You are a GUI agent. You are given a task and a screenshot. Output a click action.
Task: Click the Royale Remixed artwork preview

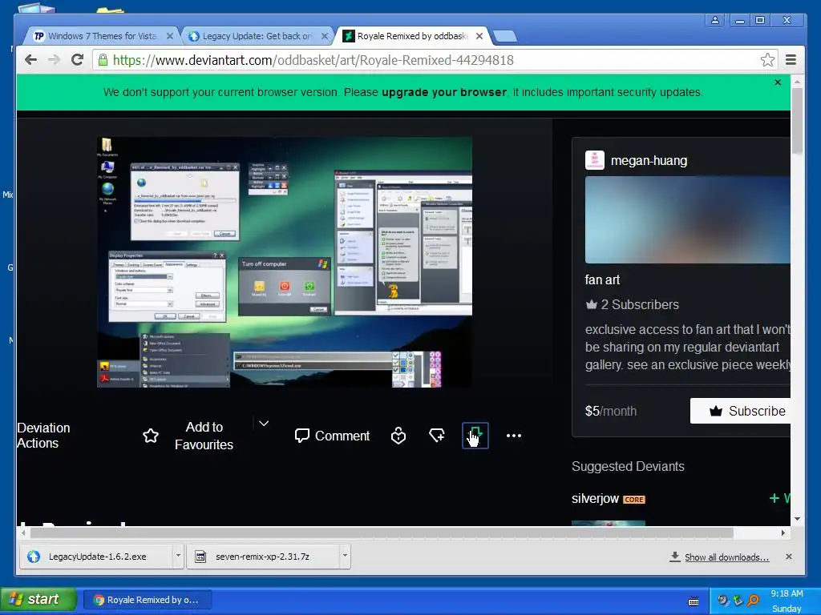[x=285, y=262]
